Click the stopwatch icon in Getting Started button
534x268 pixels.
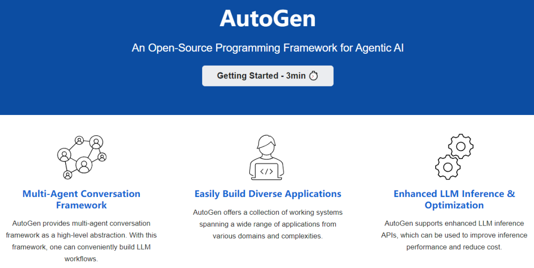point(313,76)
